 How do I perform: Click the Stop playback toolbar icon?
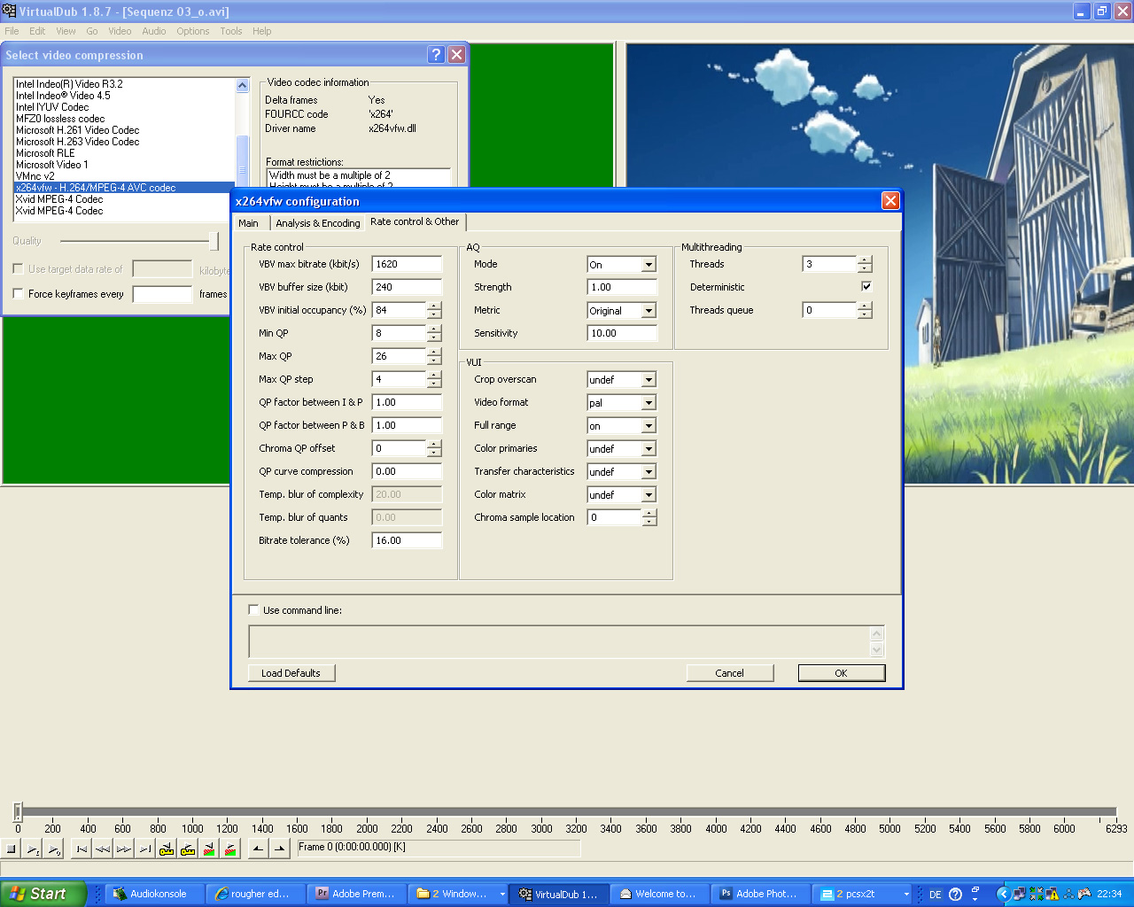pos(12,849)
